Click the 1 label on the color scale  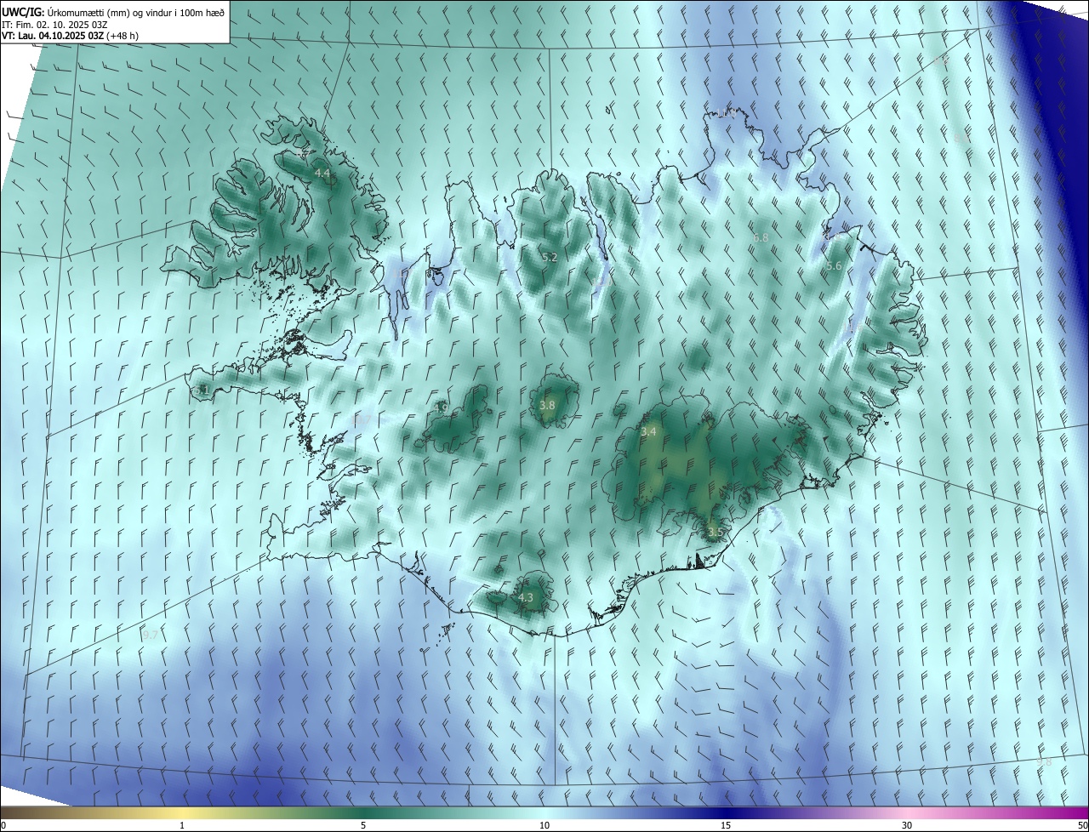pyautogui.click(x=182, y=825)
